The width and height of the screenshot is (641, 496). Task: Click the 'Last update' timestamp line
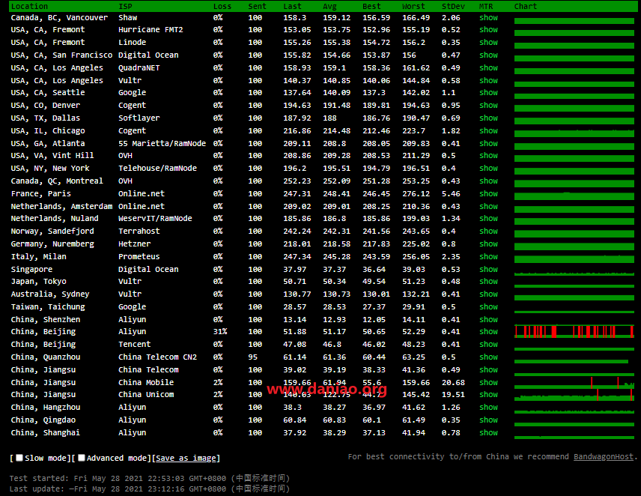pyautogui.click(x=150, y=489)
